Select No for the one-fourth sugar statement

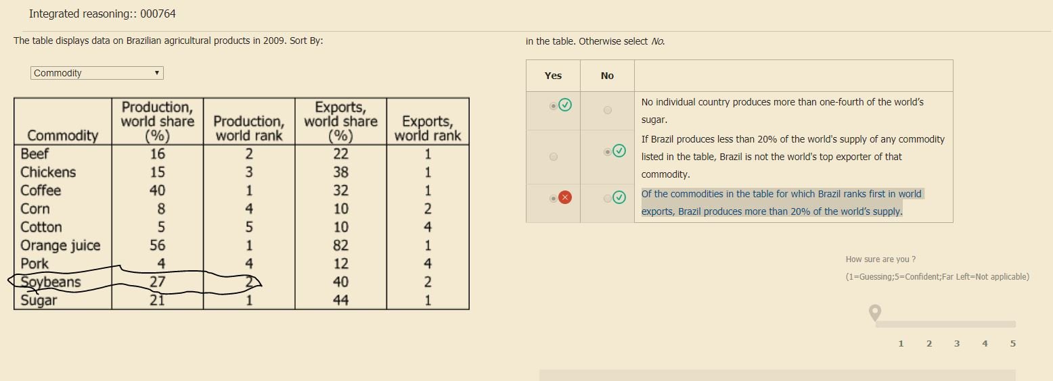tap(607, 110)
